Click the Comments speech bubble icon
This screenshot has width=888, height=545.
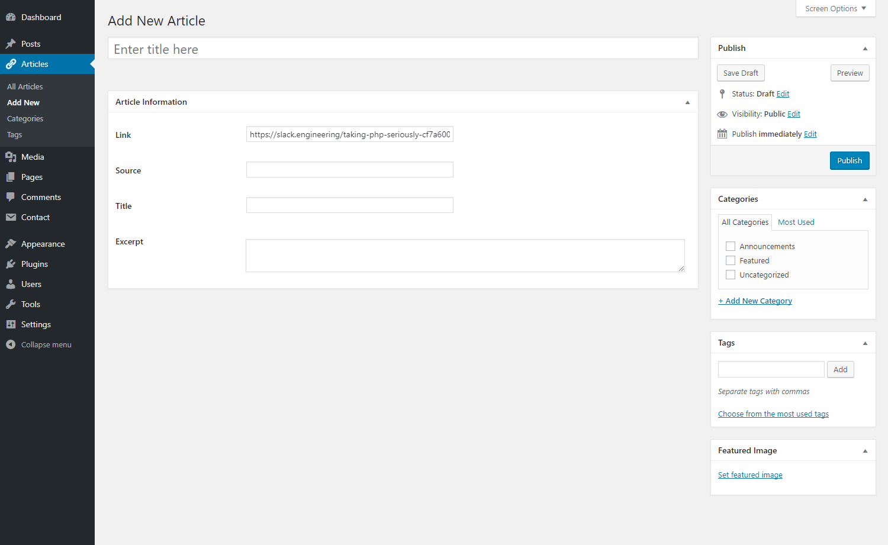point(11,197)
